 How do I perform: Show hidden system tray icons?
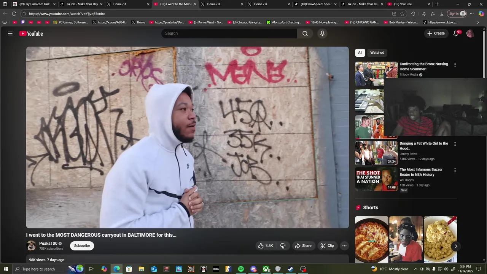(x=415, y=269)
